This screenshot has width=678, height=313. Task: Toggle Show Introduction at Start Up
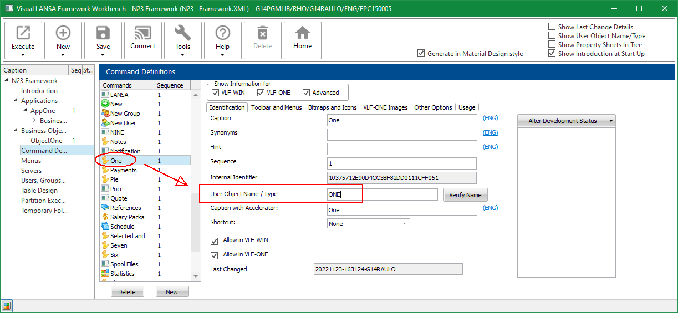pos(552,53)
